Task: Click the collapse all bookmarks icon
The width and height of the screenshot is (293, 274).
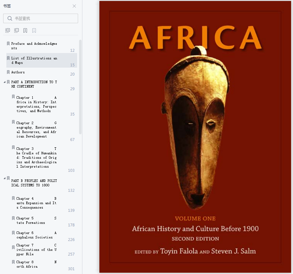Action: 17,30
